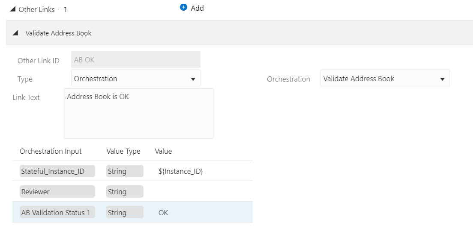Open the Type dropdown showing Orchestration
The image size is (473, 231).
point(135,79)
